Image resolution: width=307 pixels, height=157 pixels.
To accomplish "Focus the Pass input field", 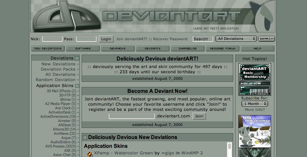I will [x=86, y=39].
